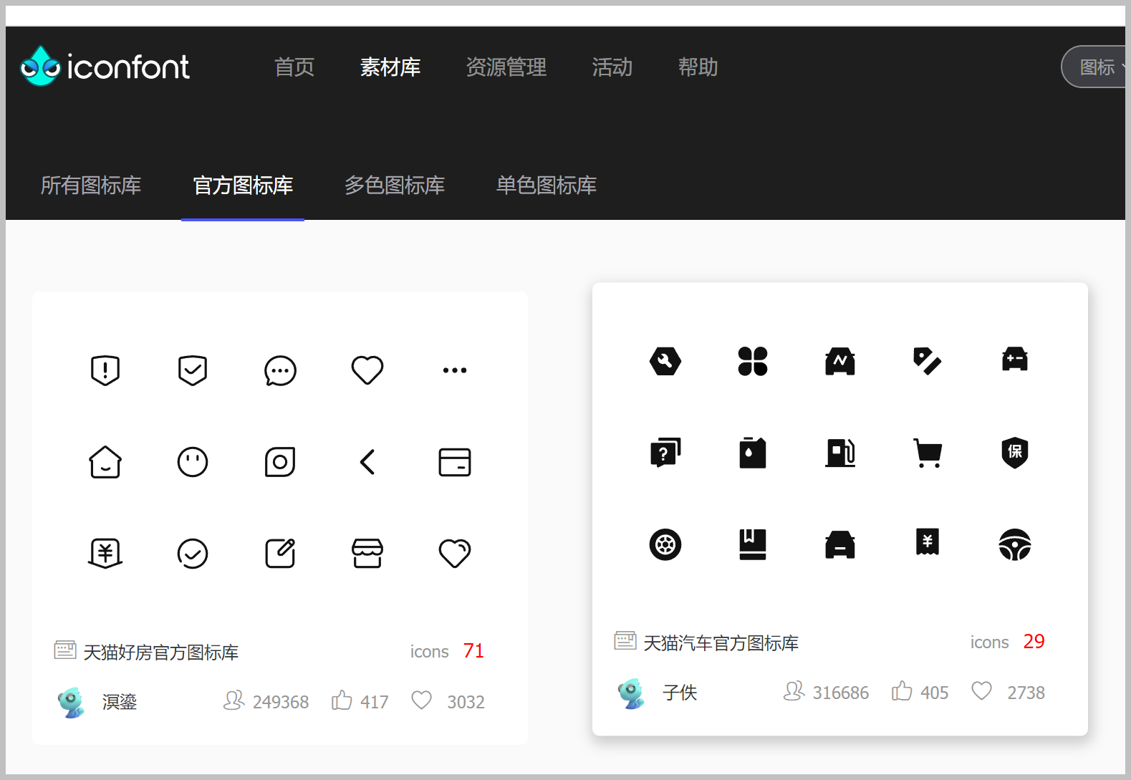Select the three-dots more icon
The height and width of the screenshot is (780, 1131).
455,370
